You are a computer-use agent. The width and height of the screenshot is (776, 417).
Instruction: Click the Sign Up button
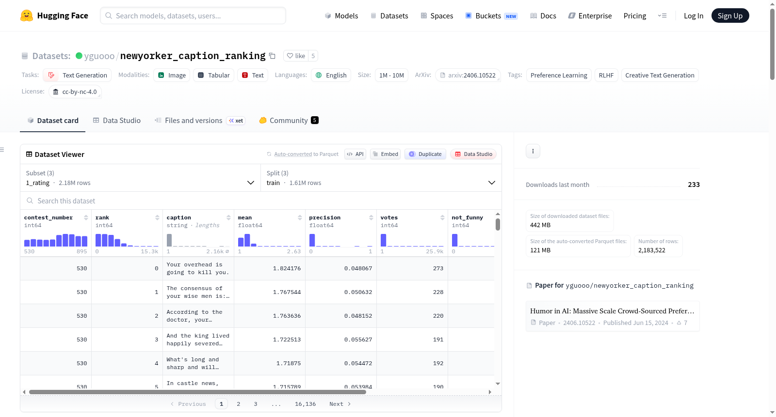click(730, 16)
